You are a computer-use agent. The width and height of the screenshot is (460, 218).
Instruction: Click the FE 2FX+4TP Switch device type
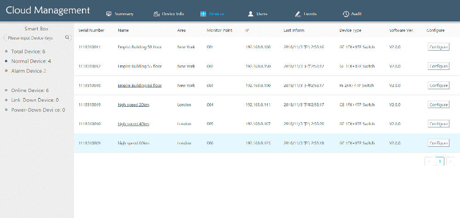(x=356, y=86)
